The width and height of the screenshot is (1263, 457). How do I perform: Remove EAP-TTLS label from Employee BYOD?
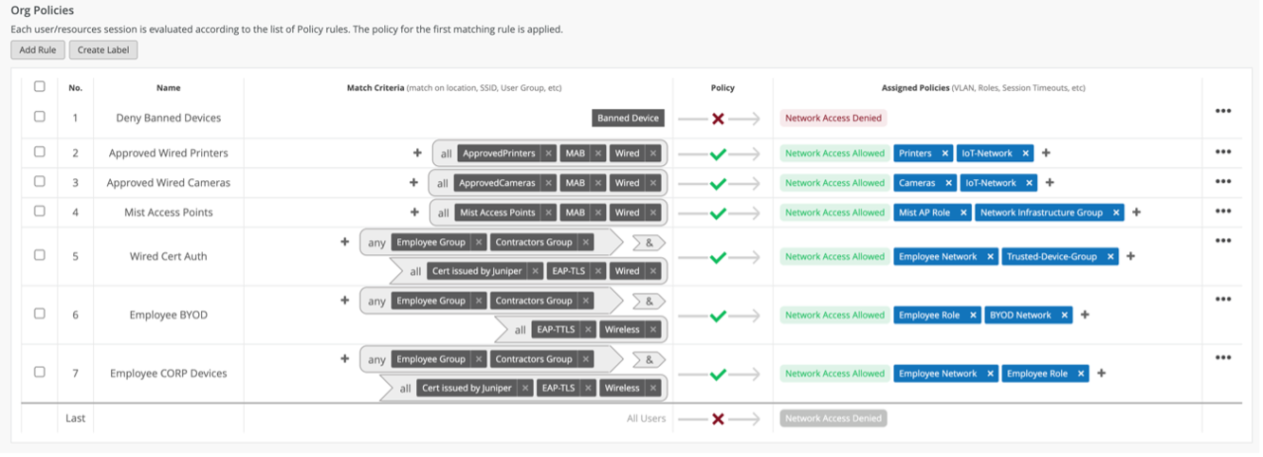[x=588, y=330]
